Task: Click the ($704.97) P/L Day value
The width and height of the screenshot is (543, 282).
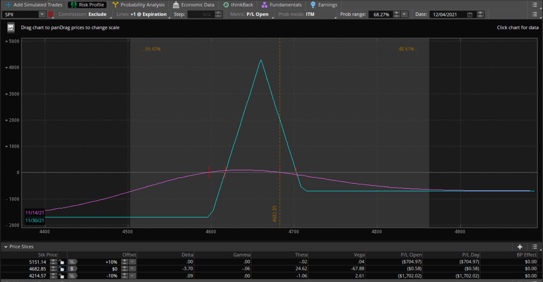Action: (x=469, y=262)
